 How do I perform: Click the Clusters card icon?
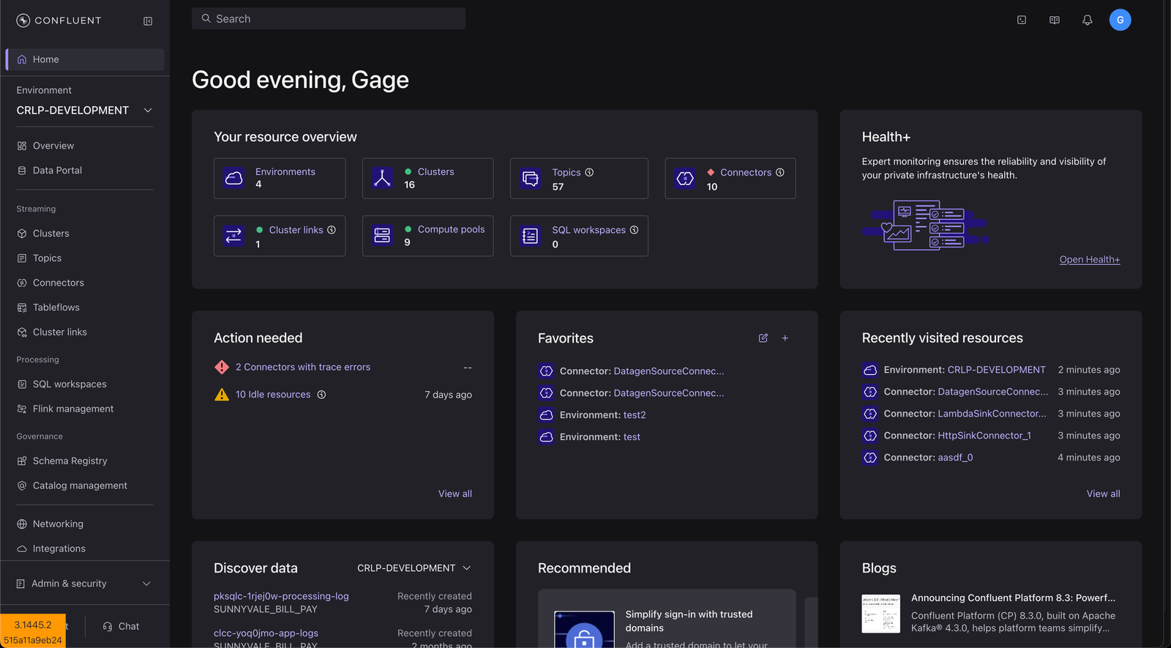click(382, 178)
